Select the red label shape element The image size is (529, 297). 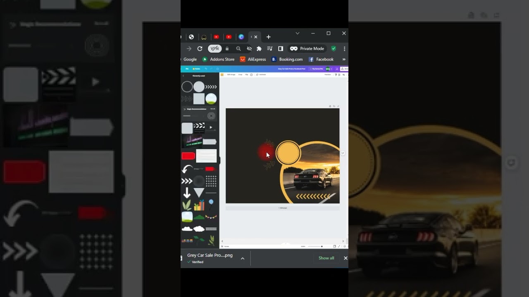[x=188, y=156]
